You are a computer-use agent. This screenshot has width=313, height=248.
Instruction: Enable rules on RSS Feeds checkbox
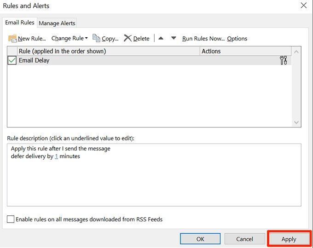[11, 219]
